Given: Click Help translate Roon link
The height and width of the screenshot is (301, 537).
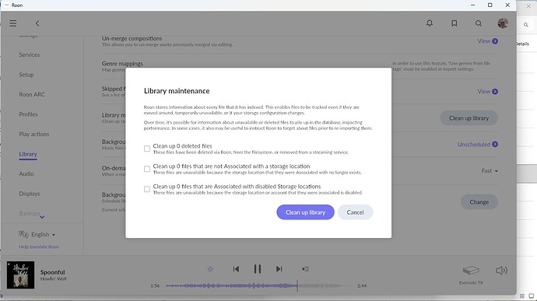Looking at the screenshot, I should coord(39,247).
